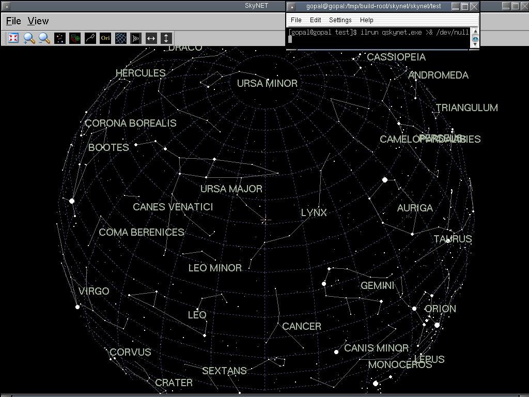This screenshot has height=397, width=529.
Task: Click the coordinate grid mesh icon
Action: coord(121,38)
